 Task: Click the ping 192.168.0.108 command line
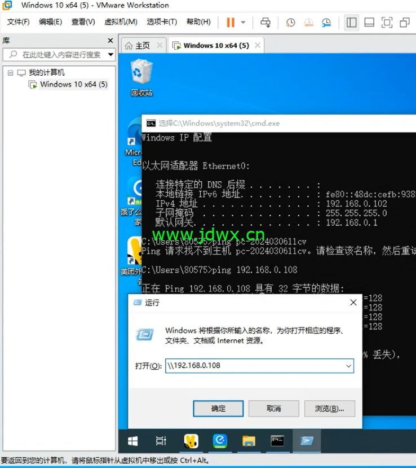(220, 270)
